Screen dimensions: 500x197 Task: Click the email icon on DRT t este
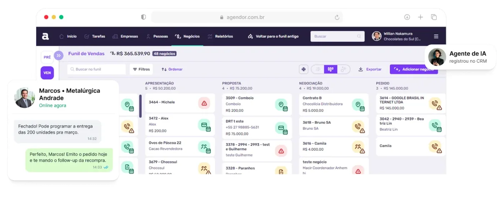pos(282,128)
